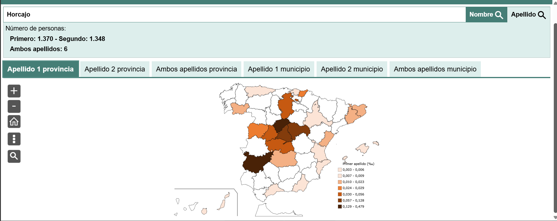
Task: Switch to Apellido 1 municipio tab
Action: 279,69
